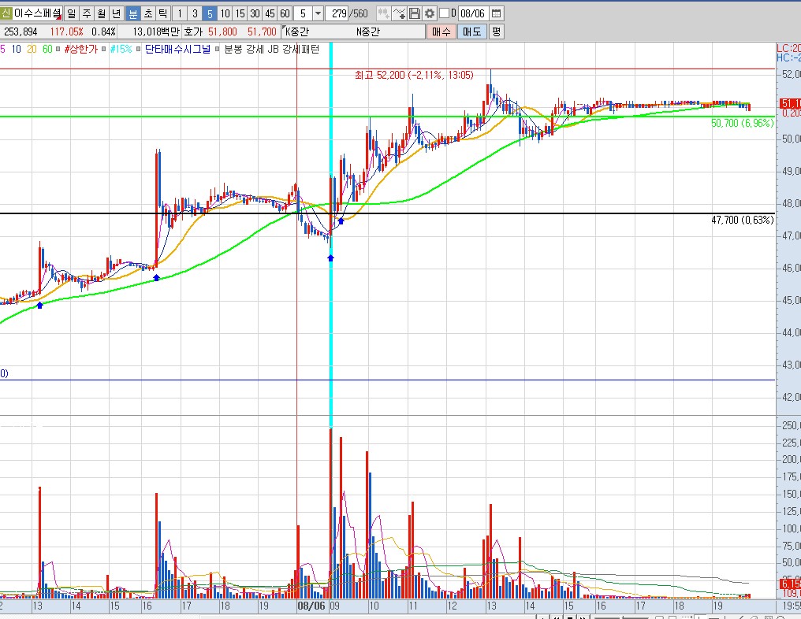The width and height of the screenshot is (801, 619).
Task: Click the 13,018백만 trading value
Action: (156, 32)
